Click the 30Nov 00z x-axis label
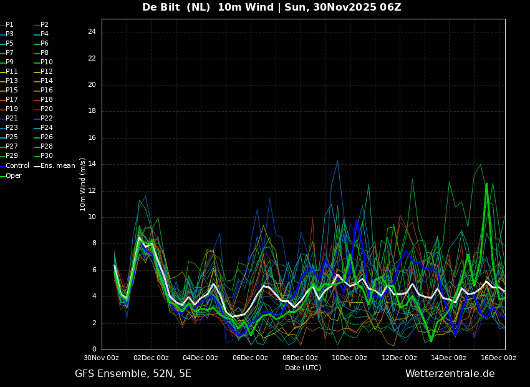The width and height of the screenshot is (530, 387). (102, 358)
